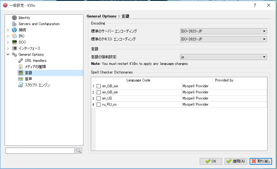Click the Servers and Configuration icon

14,24
